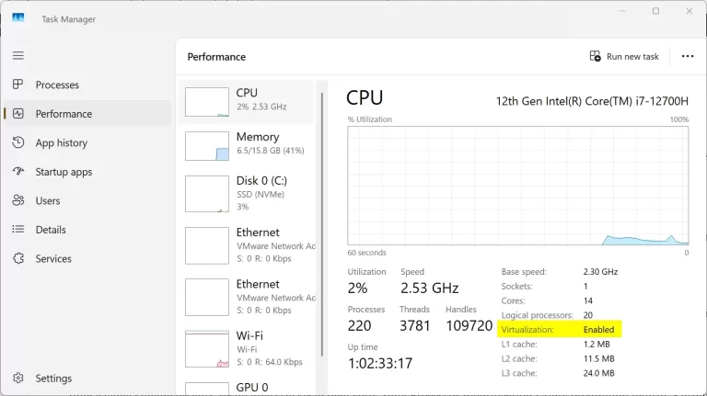Click the Settings gear icon
The width and height of the screenshot is (707, 396).
pos(18,378)
